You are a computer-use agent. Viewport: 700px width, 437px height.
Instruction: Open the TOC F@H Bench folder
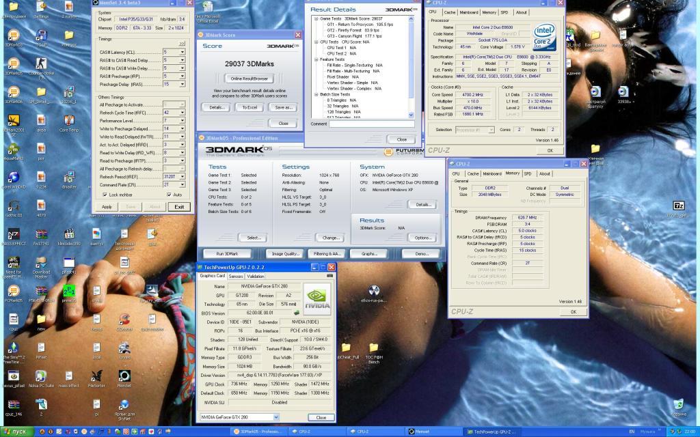(374, 348)
